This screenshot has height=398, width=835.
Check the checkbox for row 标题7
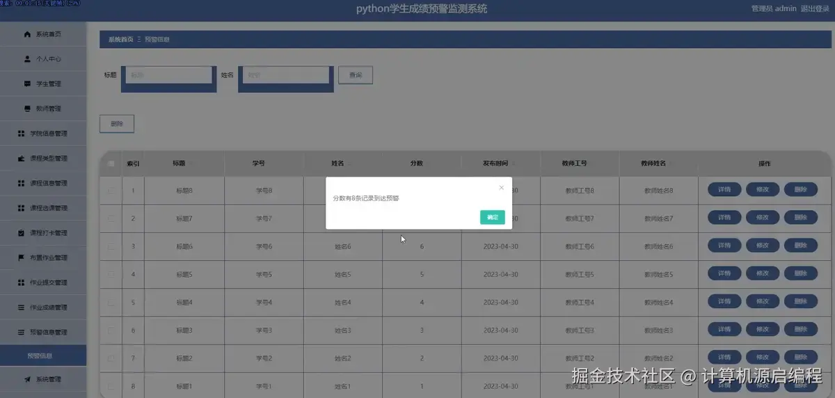111,218
